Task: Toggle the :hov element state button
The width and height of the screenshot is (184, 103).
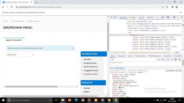Action: click(163, 60)
